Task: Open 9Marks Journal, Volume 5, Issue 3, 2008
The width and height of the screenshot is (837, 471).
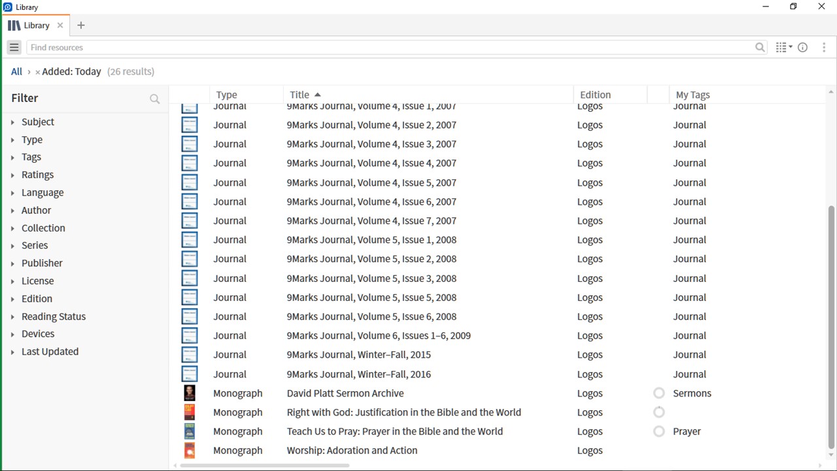Action: click(371, 278)
